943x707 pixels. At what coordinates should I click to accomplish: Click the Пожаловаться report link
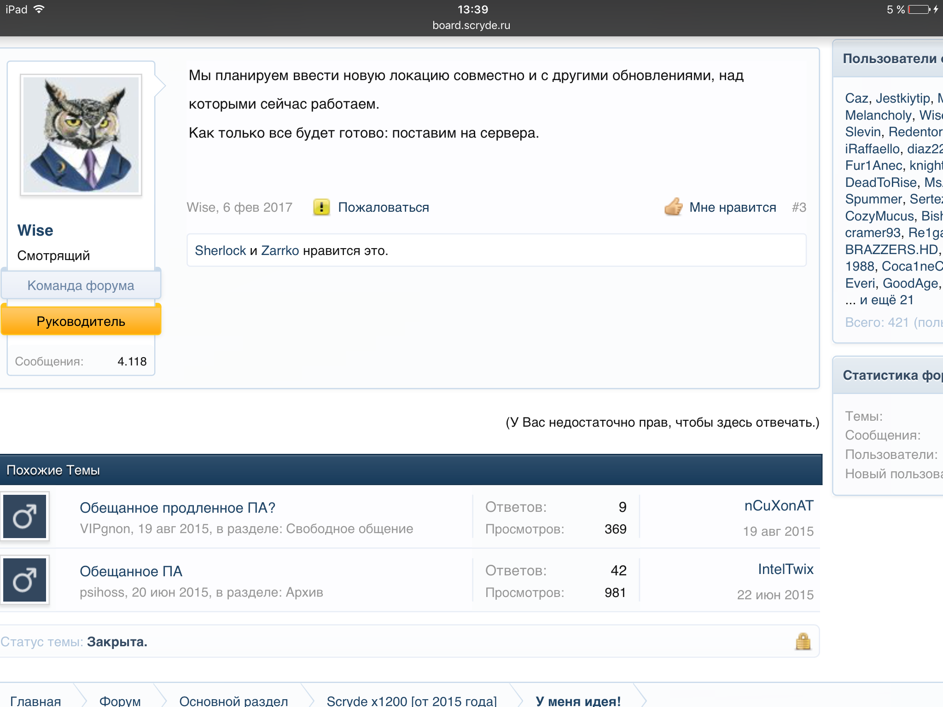383,207
